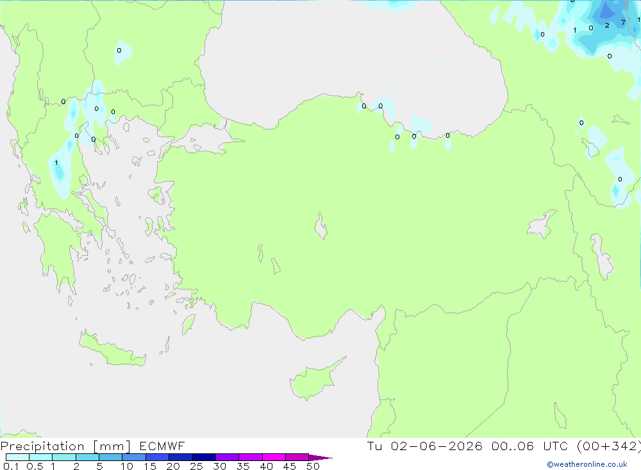Click the value "1" over western Greece

[56, 163]
